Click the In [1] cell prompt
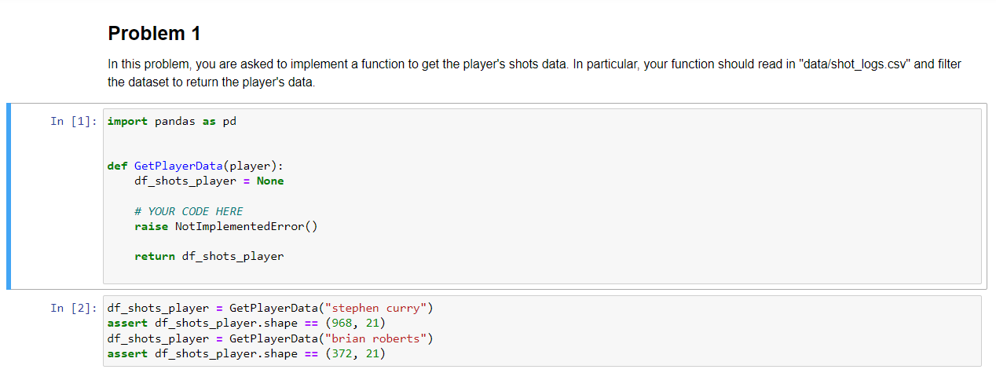The width and height of the screenshot is (996, 373). pyautogui.click(x=75, y=121)
